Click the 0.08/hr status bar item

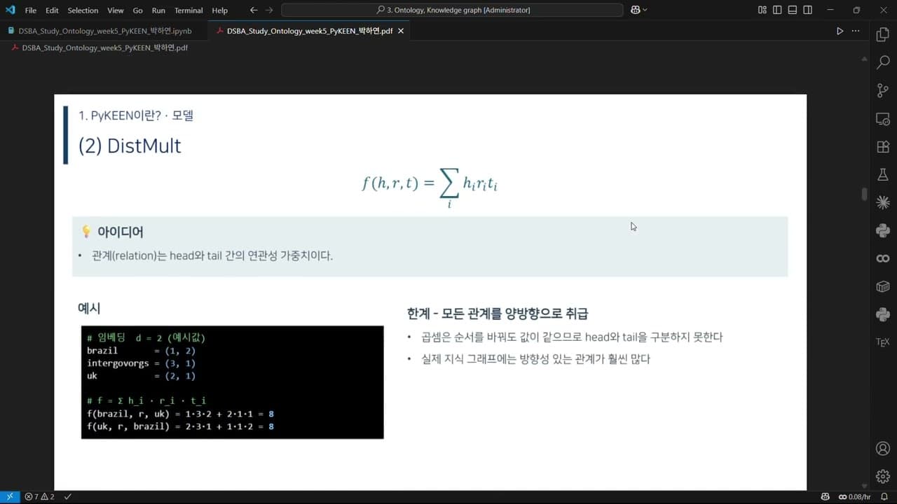[x=854, y=496]
